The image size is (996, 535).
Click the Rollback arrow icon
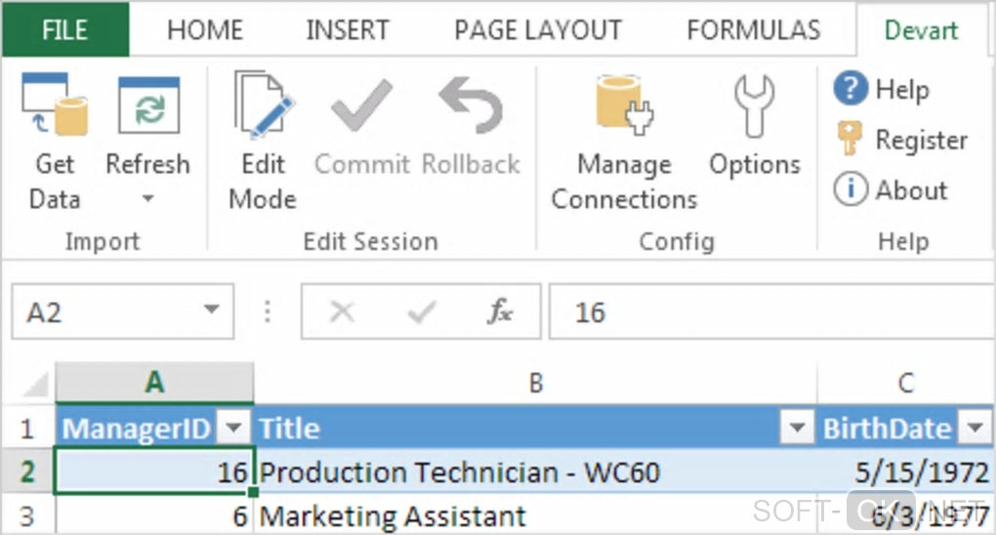(x=471, y=107)
